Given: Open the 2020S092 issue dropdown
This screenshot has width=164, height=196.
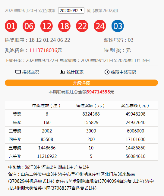Looking at the screenshot, I should [x=71, y=11].
